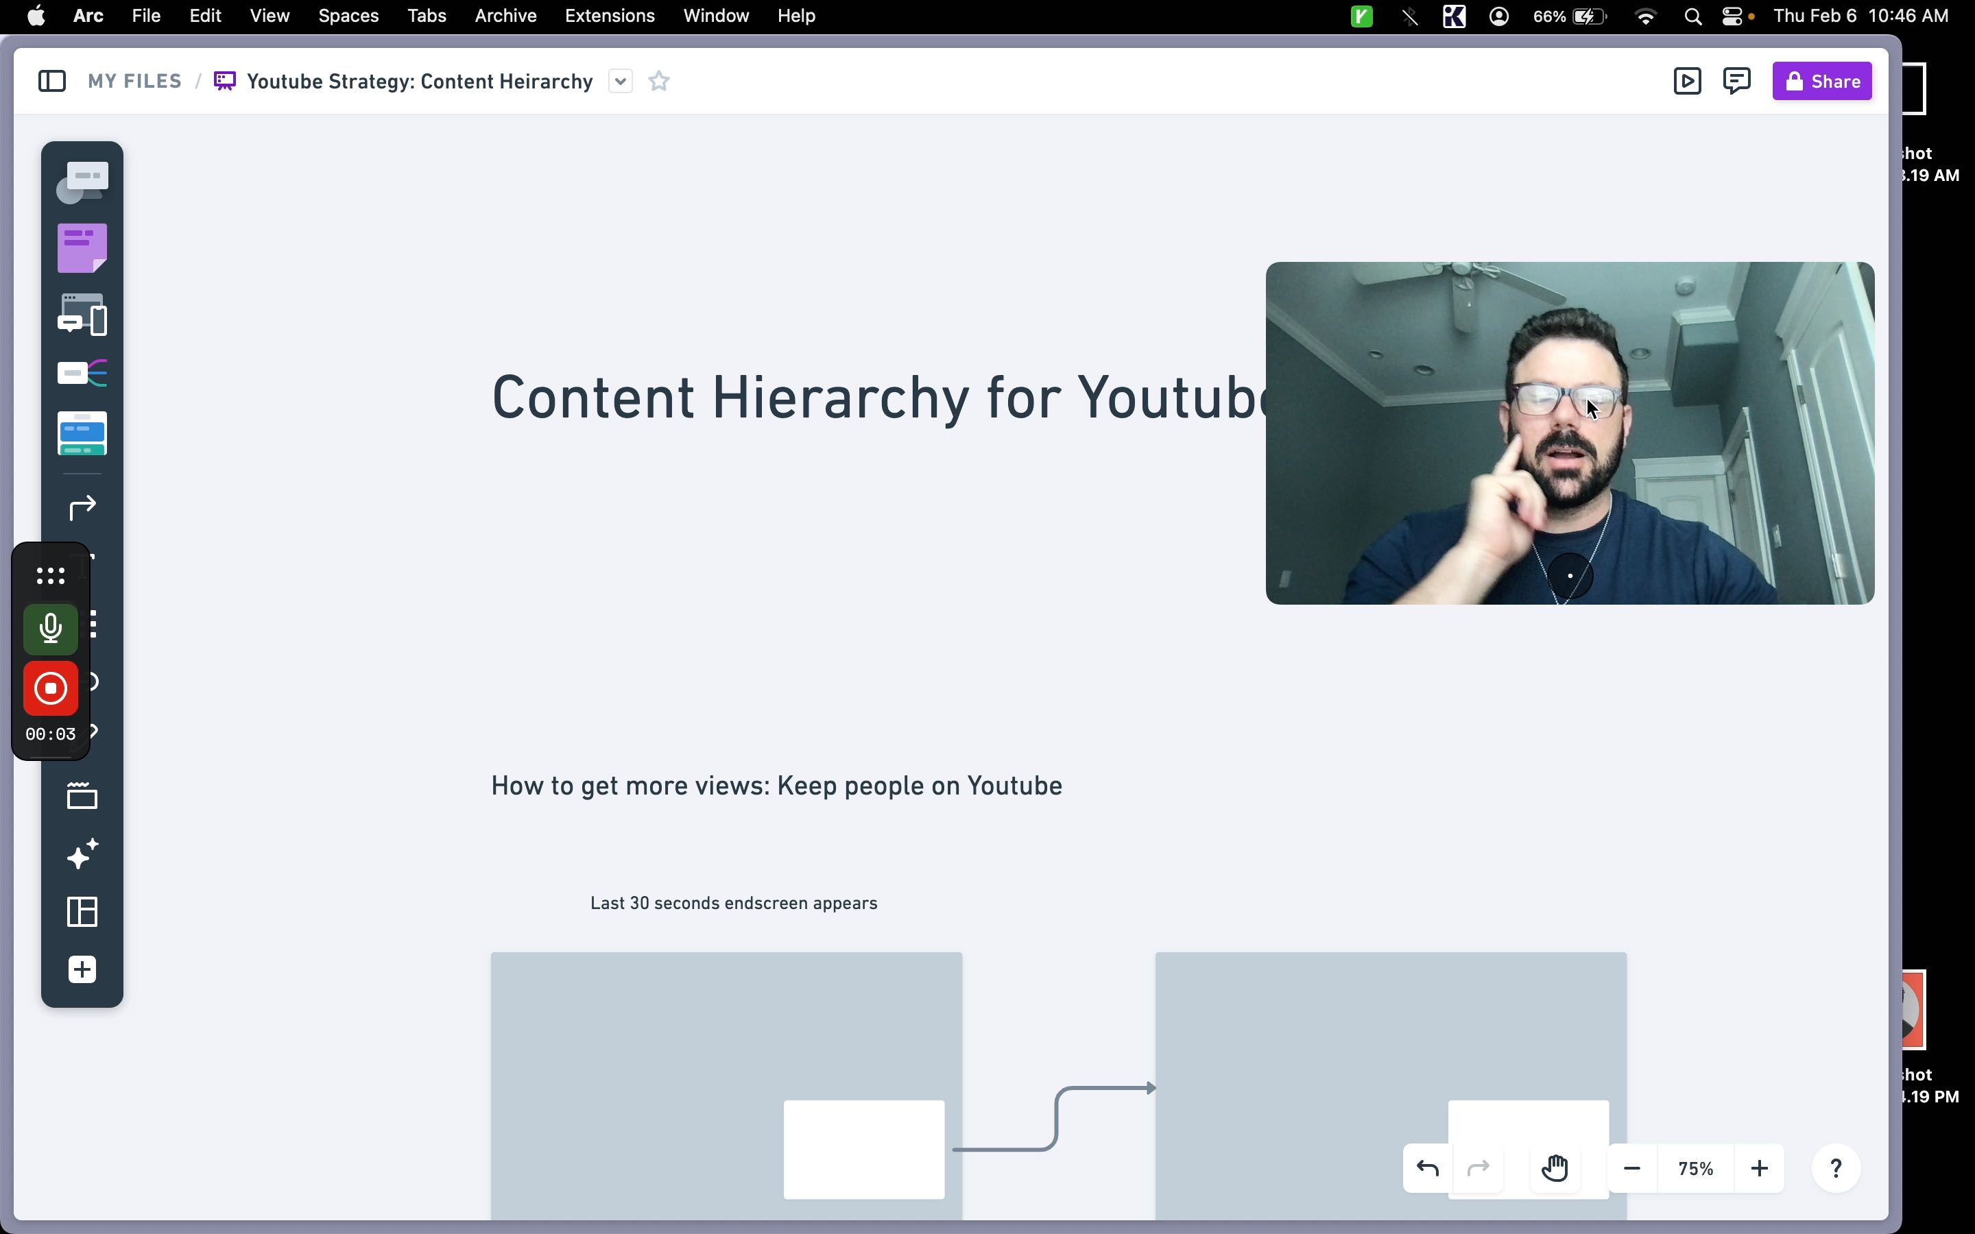This screenshot has height=1234, width=1975.
Task: Click the battery status indicator
Action: pyautogui.click(x=1570, y=16)
